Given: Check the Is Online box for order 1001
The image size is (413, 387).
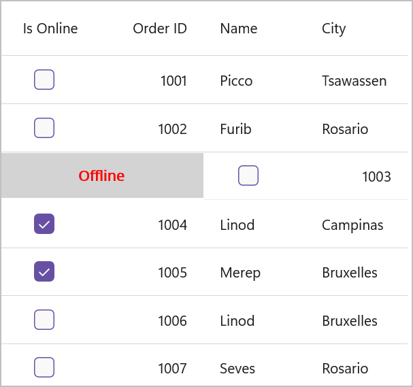Looking at the screenshot, I should click(x=44, y=80).
